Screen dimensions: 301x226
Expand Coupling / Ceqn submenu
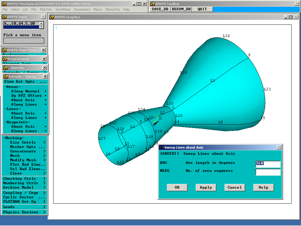coord(24,193)
